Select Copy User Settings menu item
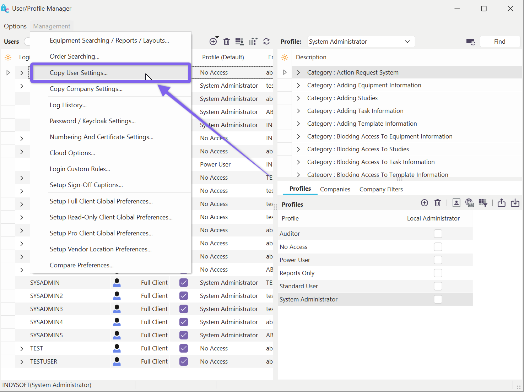The height and width of the screenshot is (392, 524). click(79, 73)
